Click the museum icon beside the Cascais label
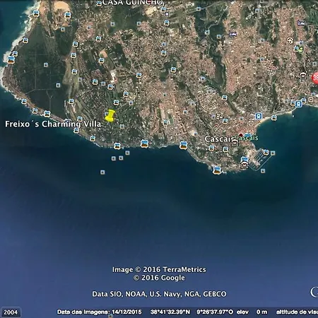The height and width of the screenshot is (318, 318). [235, 143]
